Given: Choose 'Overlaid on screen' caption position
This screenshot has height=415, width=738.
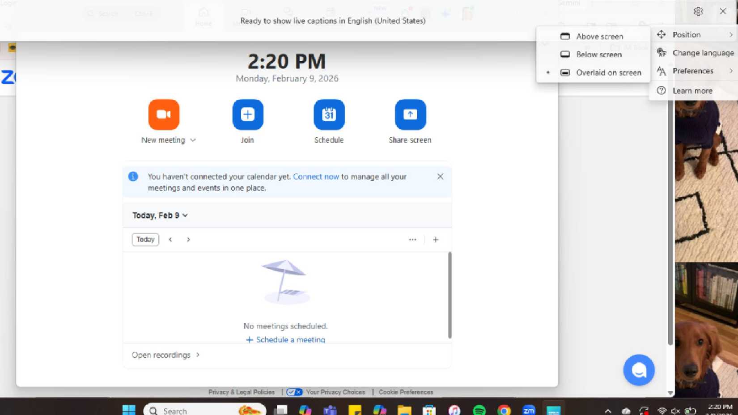Looking at the screenshot, I should click(x=609, y=72).
